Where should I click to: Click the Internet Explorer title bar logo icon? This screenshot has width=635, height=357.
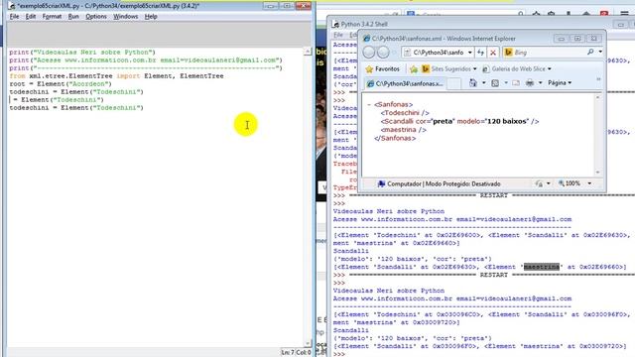coord(367,39)
